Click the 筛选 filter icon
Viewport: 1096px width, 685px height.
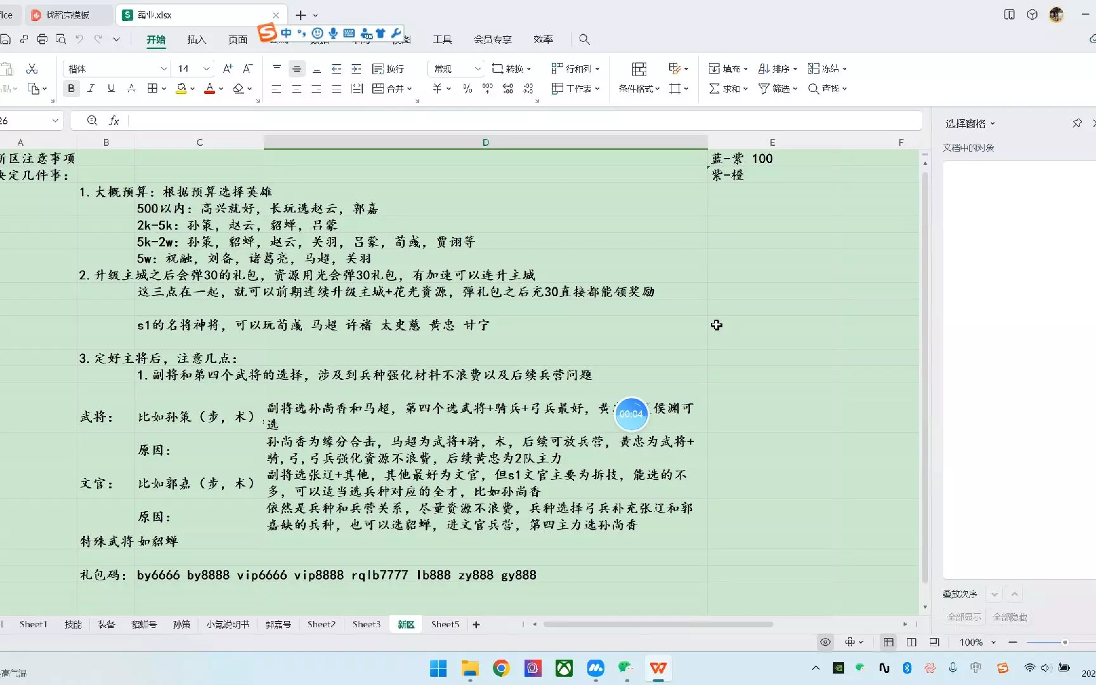(764, 89)
